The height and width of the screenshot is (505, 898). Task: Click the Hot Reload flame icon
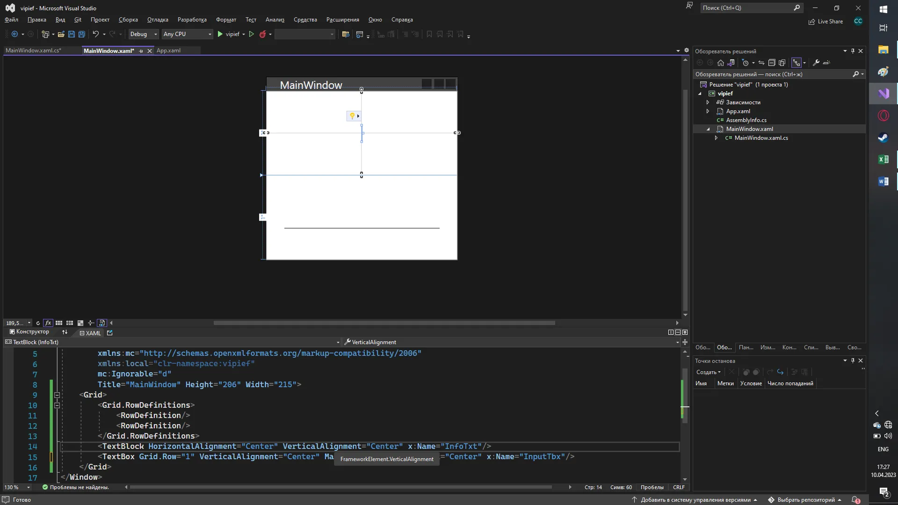263,34
